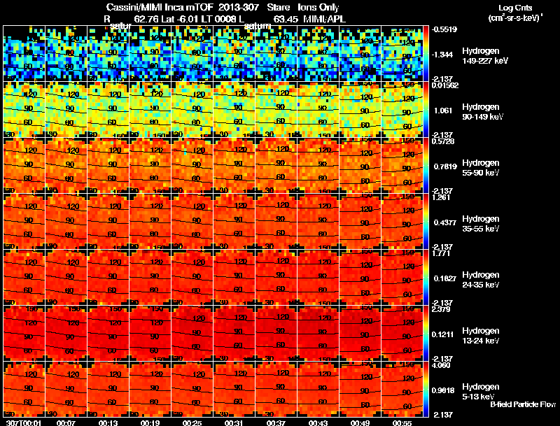Select the 0.4377 colorbar value
The image size is (560, 426).
[x=445, y=222]
